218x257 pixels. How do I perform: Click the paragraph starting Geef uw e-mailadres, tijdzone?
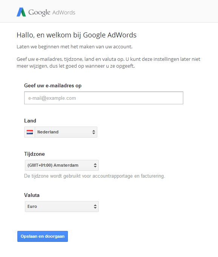pos(108,63)
